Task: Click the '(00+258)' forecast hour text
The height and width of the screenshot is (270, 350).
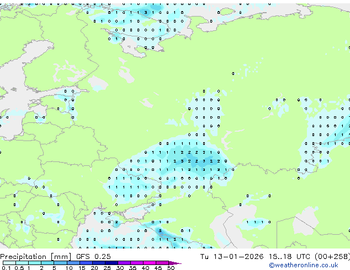Action: [332, 257]
